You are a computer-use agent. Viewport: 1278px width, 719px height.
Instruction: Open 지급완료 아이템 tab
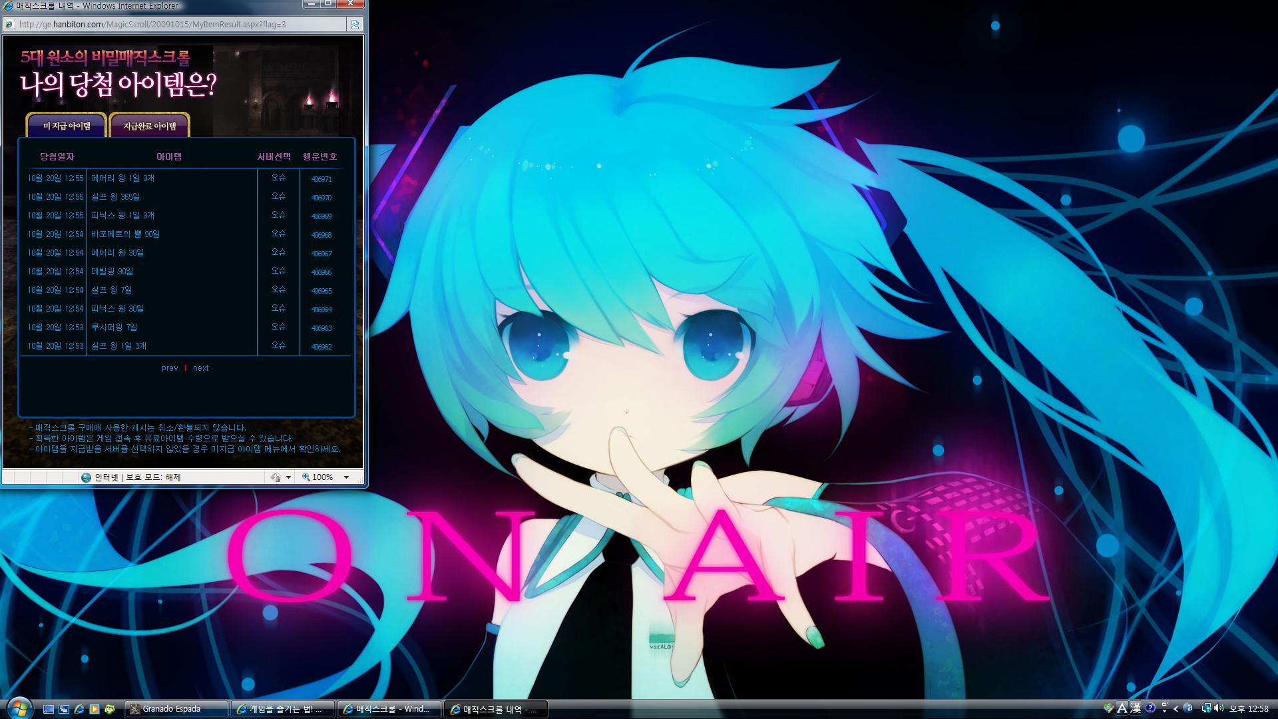[x=150, y=125]
